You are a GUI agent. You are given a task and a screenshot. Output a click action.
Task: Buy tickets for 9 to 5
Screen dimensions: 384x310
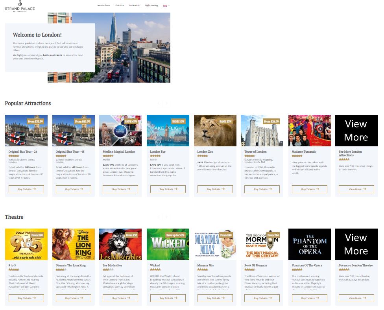(x=26, y=298)
